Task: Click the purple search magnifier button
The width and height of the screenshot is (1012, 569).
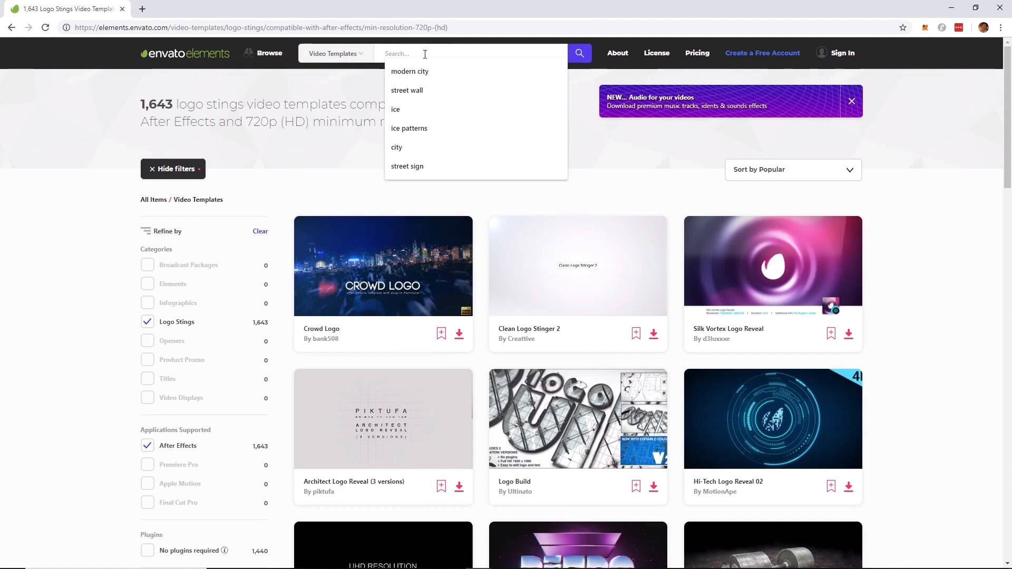Action: click(579, 53)
